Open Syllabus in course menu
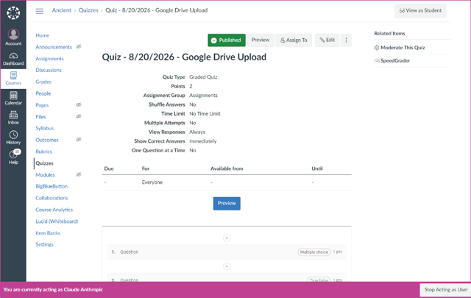The image size is (471, 298). 44,128
